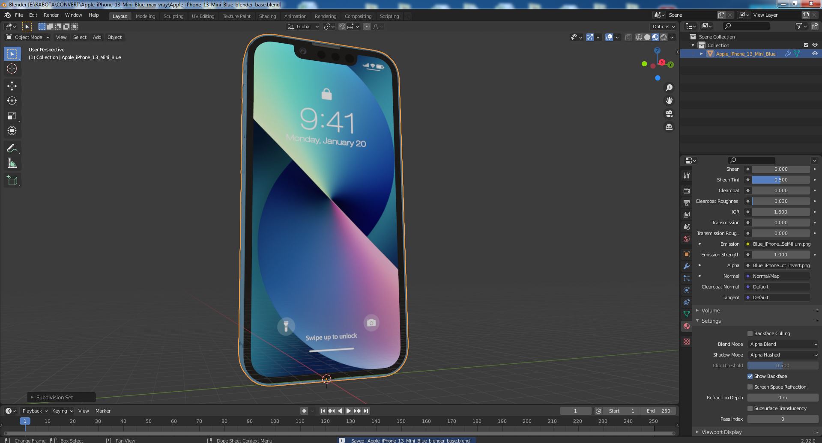Toggle snapping magnet in header

tap(342, 27)
